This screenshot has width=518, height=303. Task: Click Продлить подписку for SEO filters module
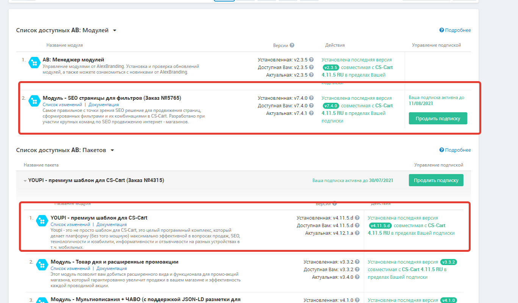click(438, 118)
